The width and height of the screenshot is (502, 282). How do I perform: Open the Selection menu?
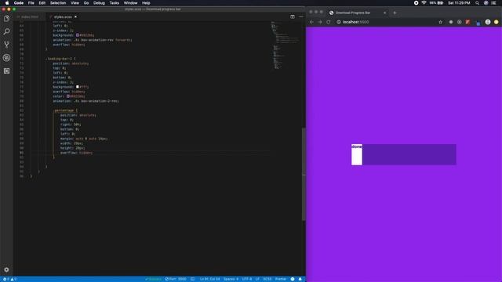[58, 3]
